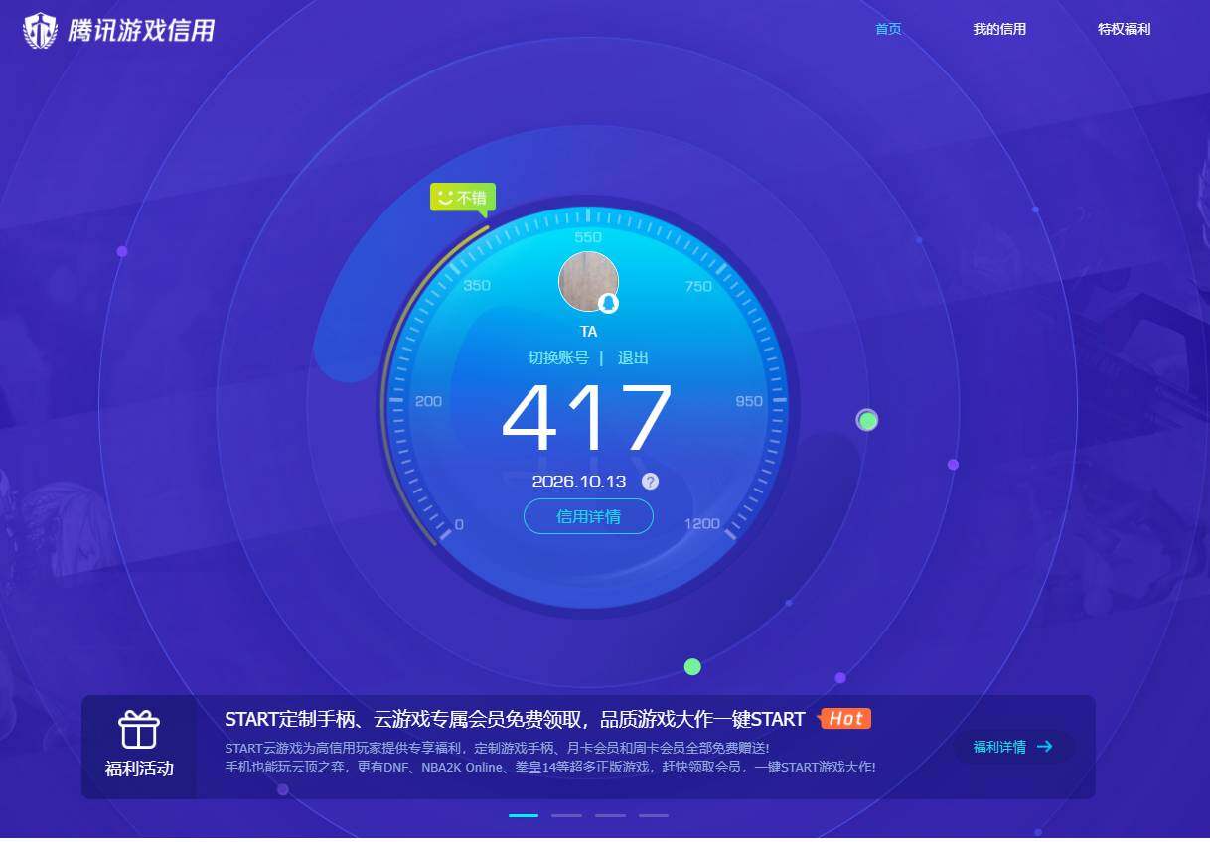Viewport: 1210px width, 842px height.
Task: Click the orange Hot tag
Action: point(844,718)
